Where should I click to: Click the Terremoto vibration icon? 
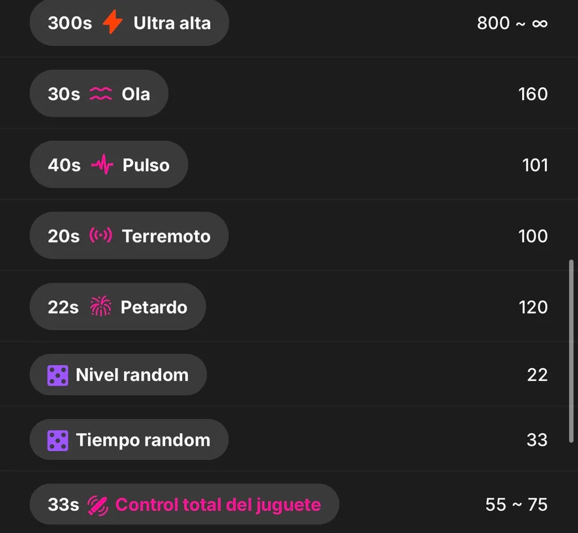pos(100,236)
